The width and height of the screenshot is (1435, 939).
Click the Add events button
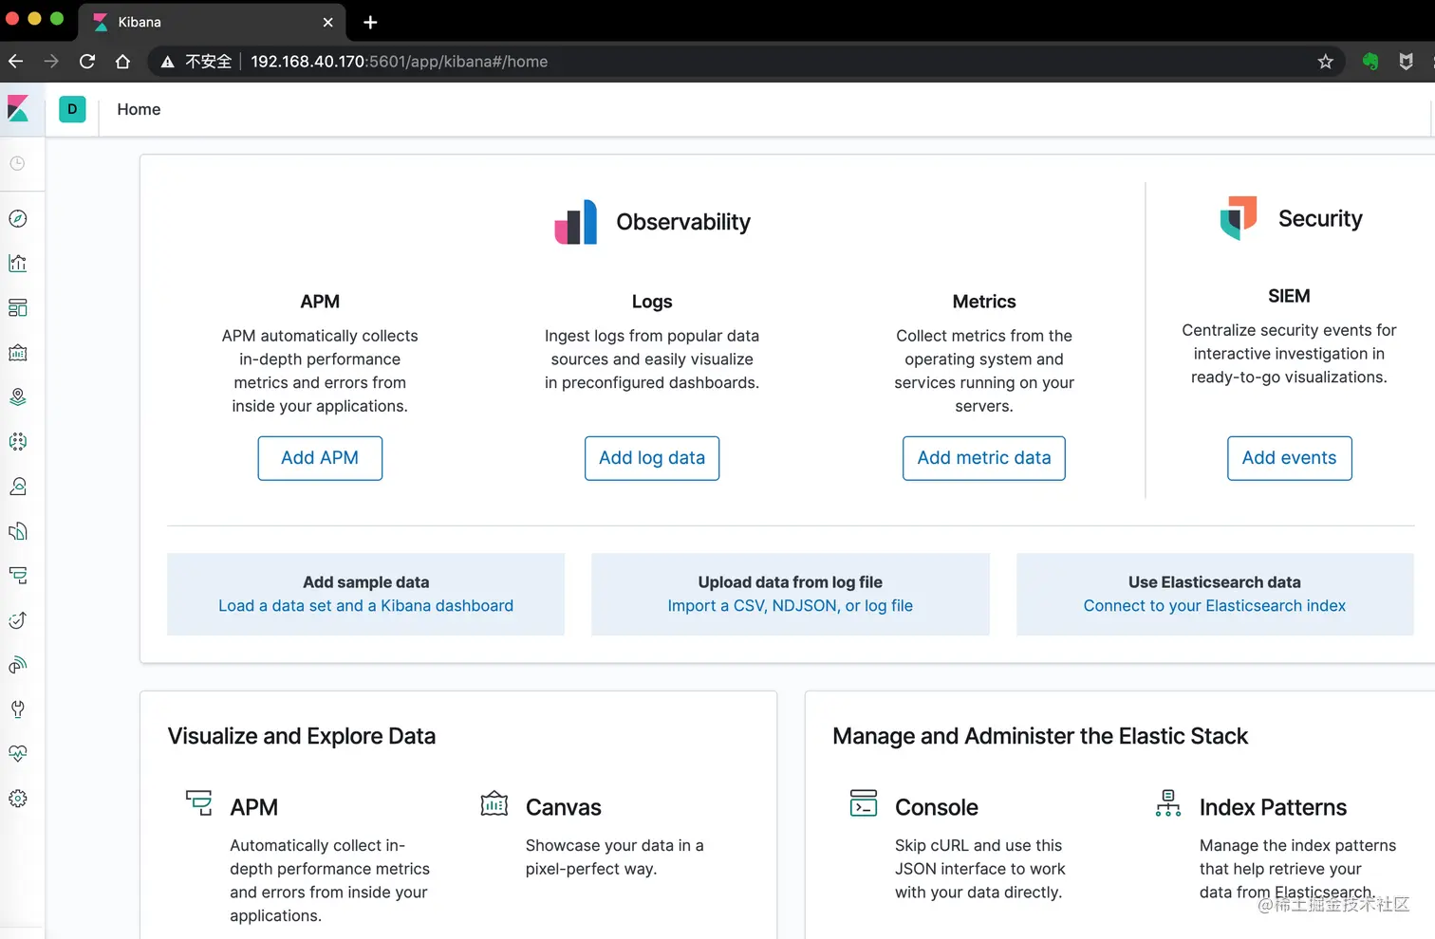pyautogui.click(x=1289, y=458)
